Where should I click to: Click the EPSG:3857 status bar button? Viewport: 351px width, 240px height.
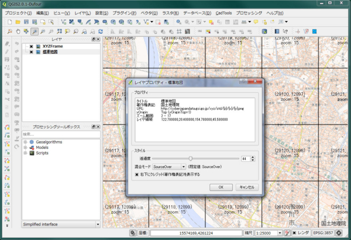(324, 233)
